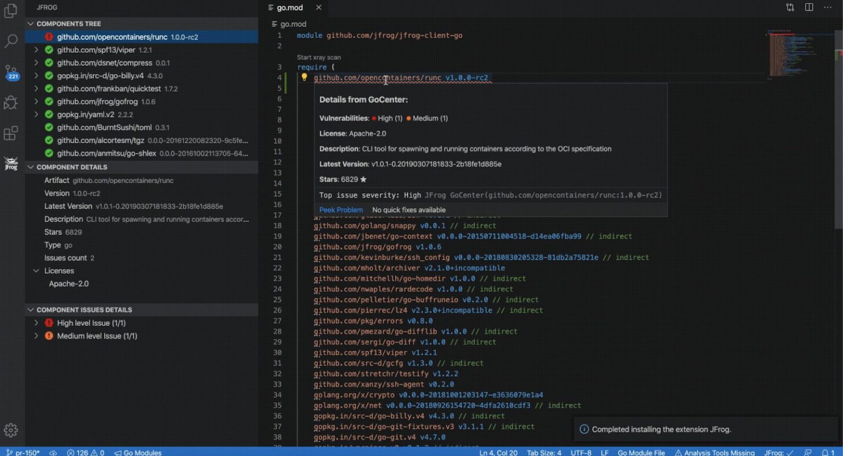Expand the High level Issue entry
The width and height of the screenshot is (843, 456).
pos(36,323)
